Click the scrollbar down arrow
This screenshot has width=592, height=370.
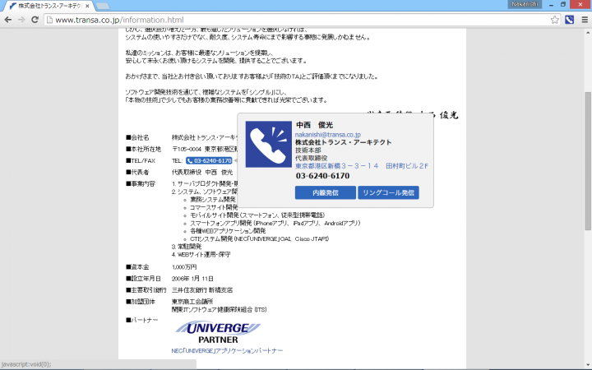coord(588,365)
